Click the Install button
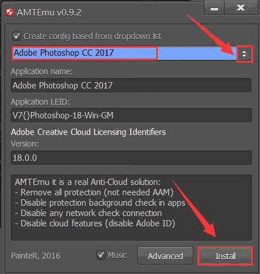The height and width of the screenshot is (274, 260). tap(226, 256)
